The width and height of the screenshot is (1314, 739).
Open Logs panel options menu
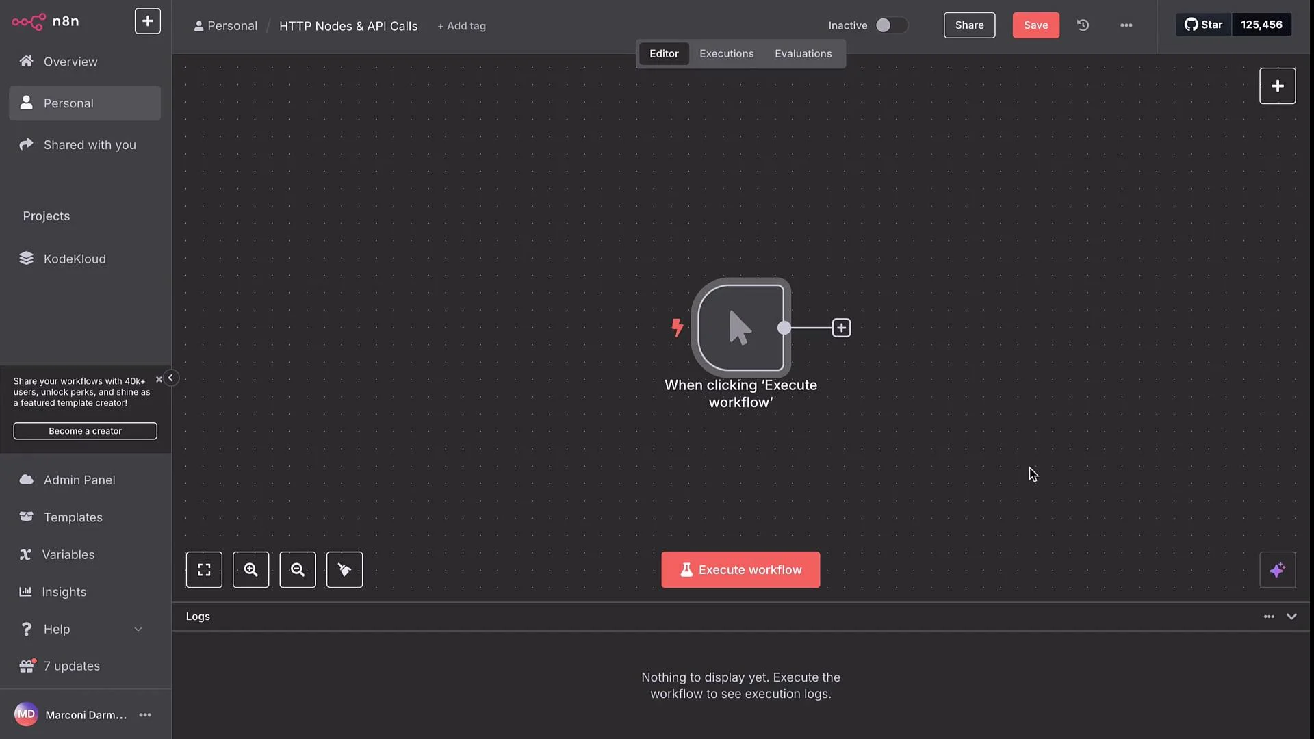[1269, 617]
